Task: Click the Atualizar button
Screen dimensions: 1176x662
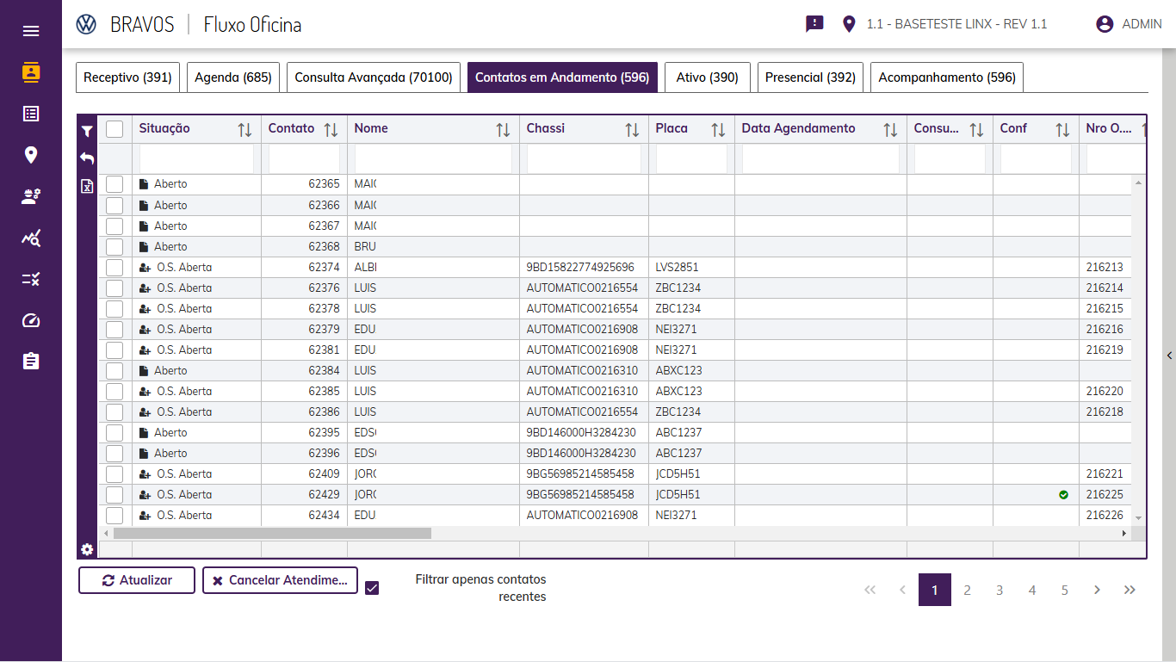Action: [x=137, y=580]
